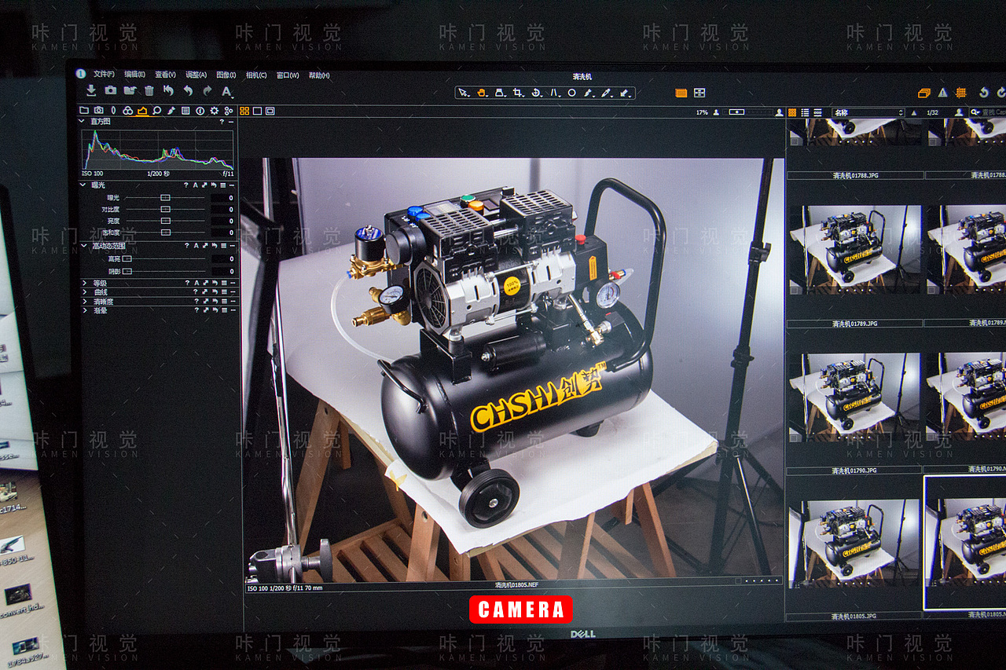Open the 直方图 panel help question mark
This screenshot has height=670, width=1006.
[x=222, y=122]
